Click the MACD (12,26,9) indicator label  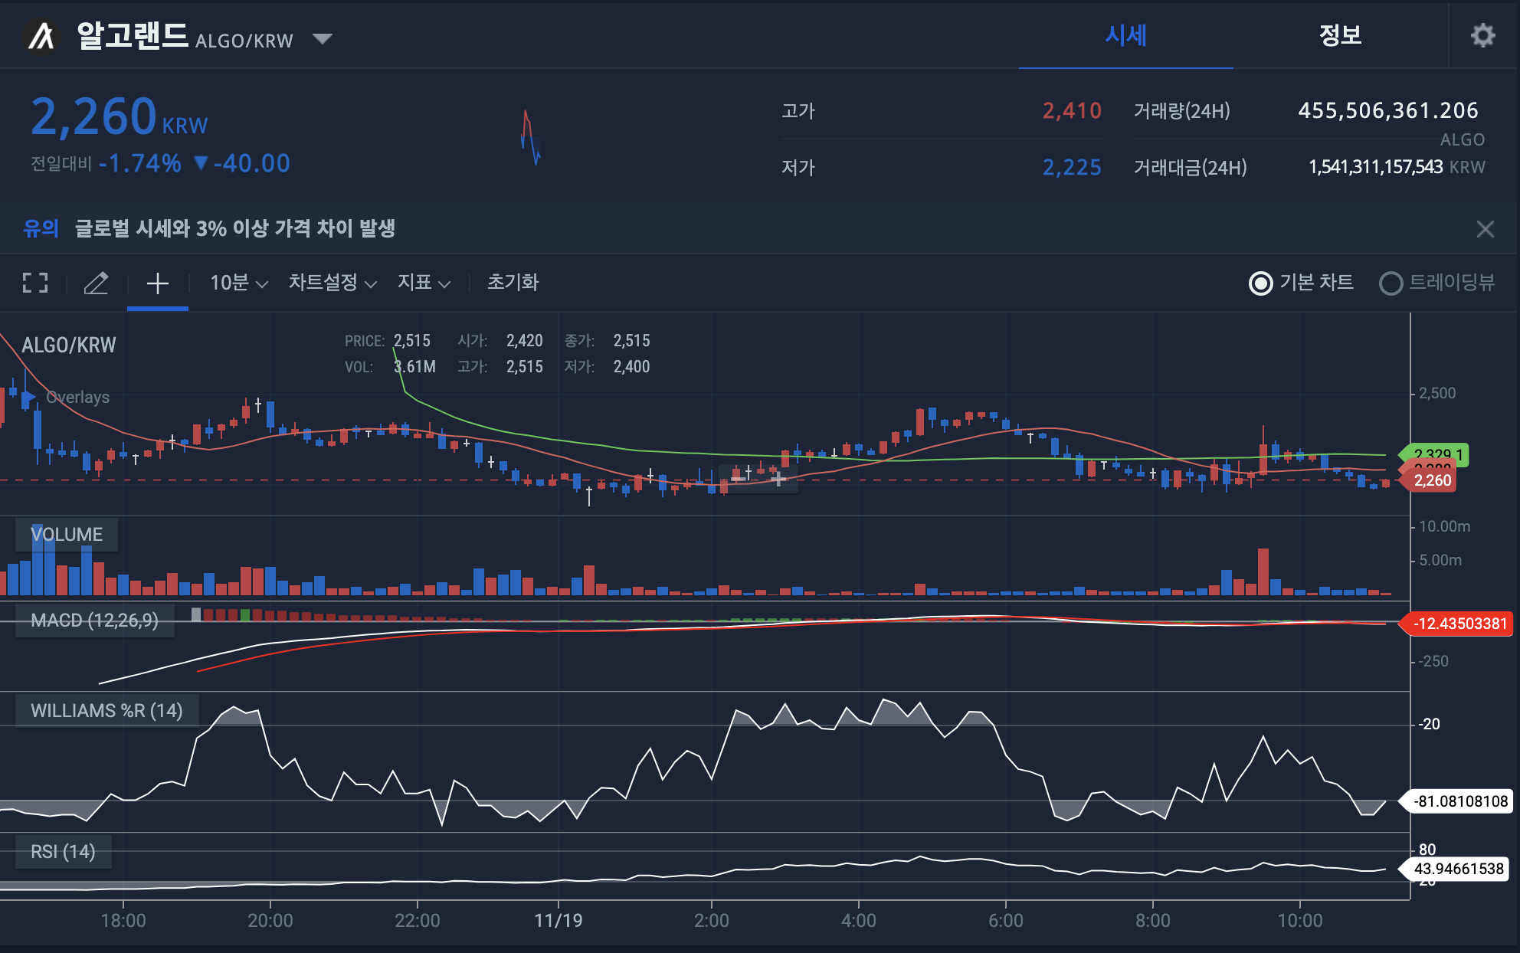coord(94,621)
